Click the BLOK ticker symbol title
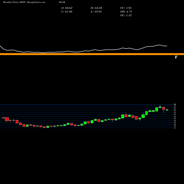184x184 pixels. tap(62, 2)
